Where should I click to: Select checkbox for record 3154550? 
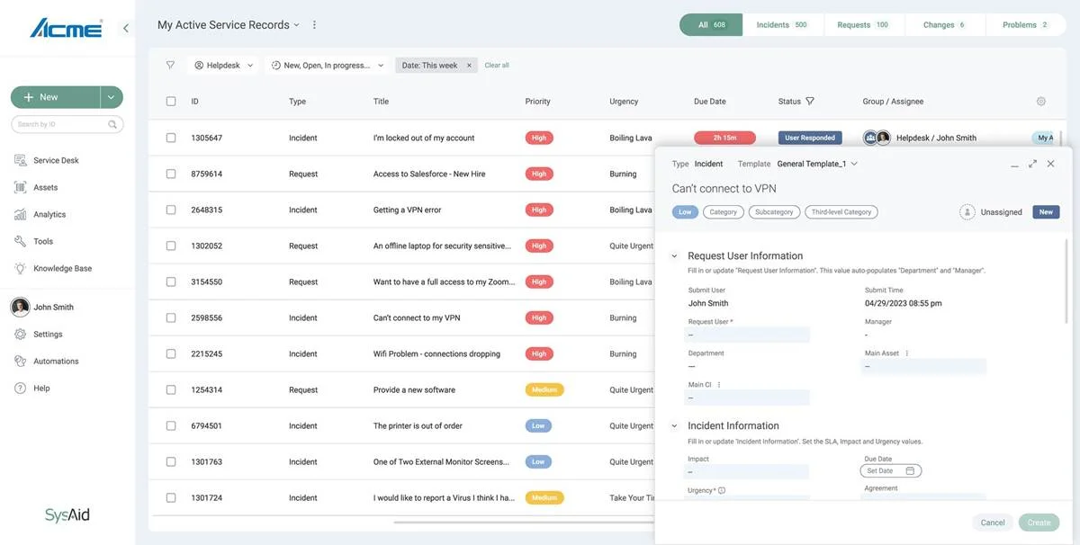pyautogui.click(x=171, y=281)
